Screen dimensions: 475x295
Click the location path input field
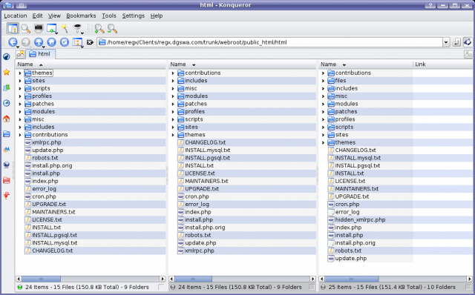pyautogui.click(x=269, y=42)
